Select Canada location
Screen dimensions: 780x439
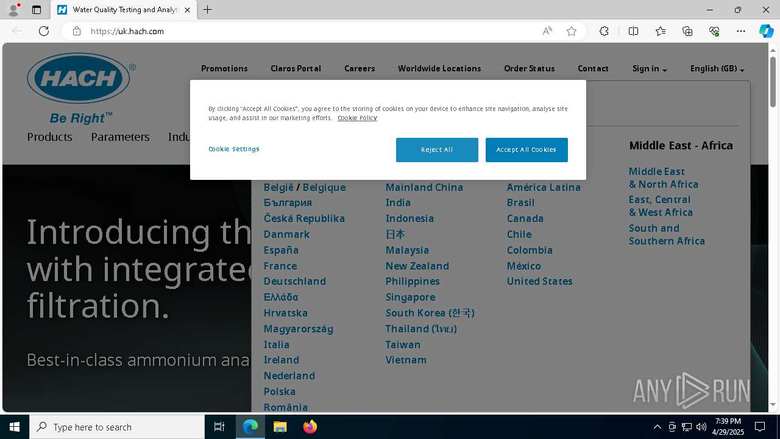[x=525, y=218]
